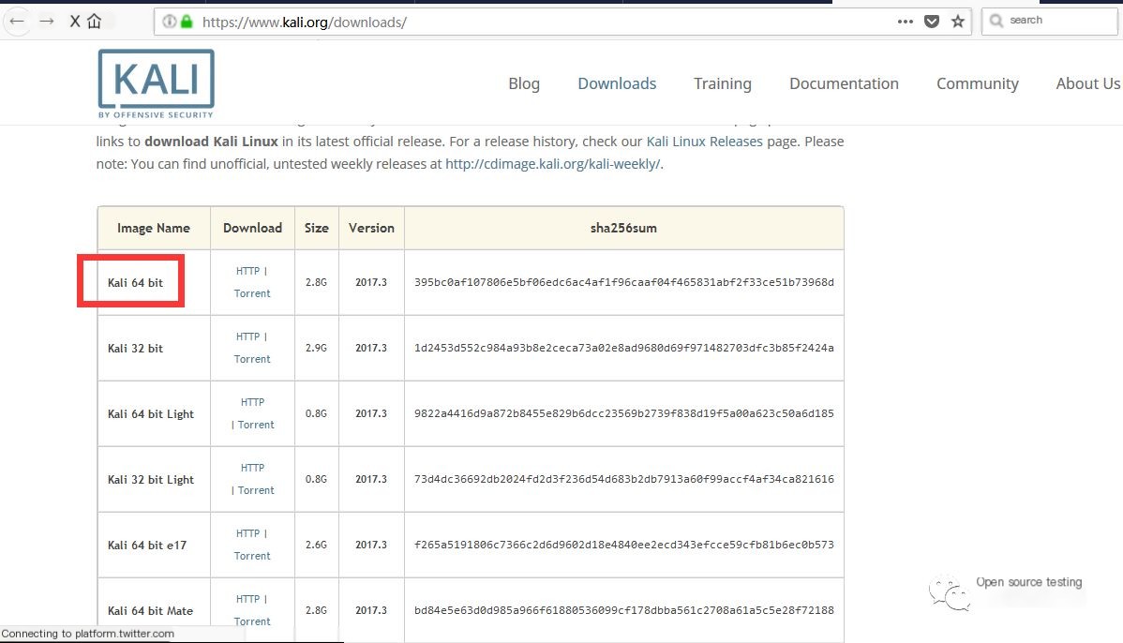Select the Kali 64 bit image name
Image resolution: width=1123 pixels, height=643 pixels.
(135, 283)
